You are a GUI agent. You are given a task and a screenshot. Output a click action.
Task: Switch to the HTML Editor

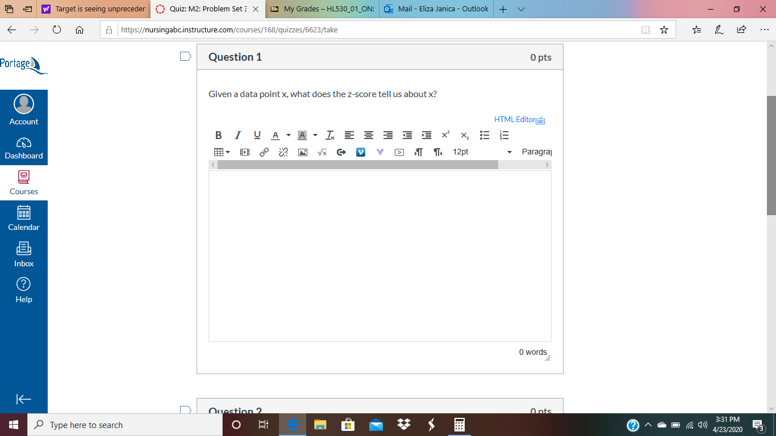pyautogui.click(x=514, y=119)
